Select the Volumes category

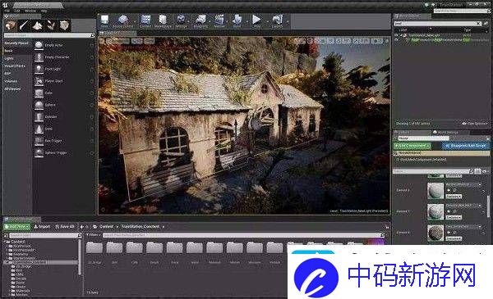tap(11, 81)
